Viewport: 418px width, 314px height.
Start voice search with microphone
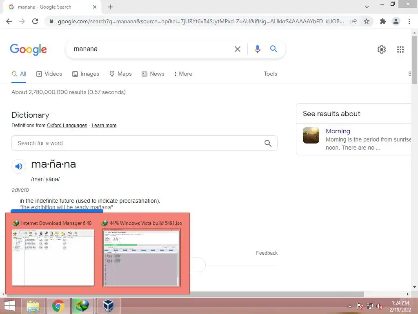[257, 49]
